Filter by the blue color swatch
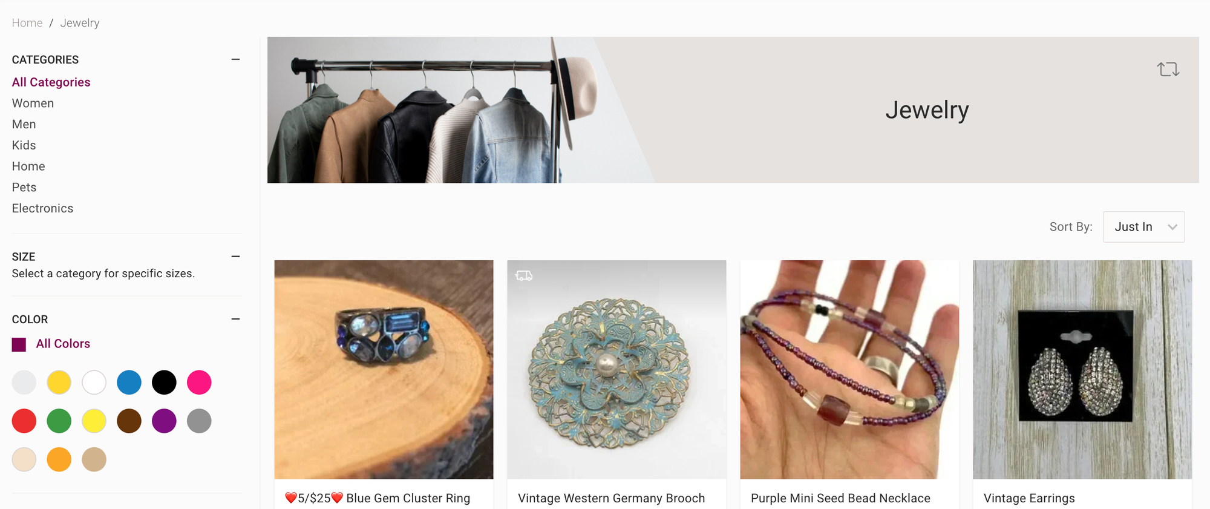This screenshot has height=509, width=1210. [129, 383]
